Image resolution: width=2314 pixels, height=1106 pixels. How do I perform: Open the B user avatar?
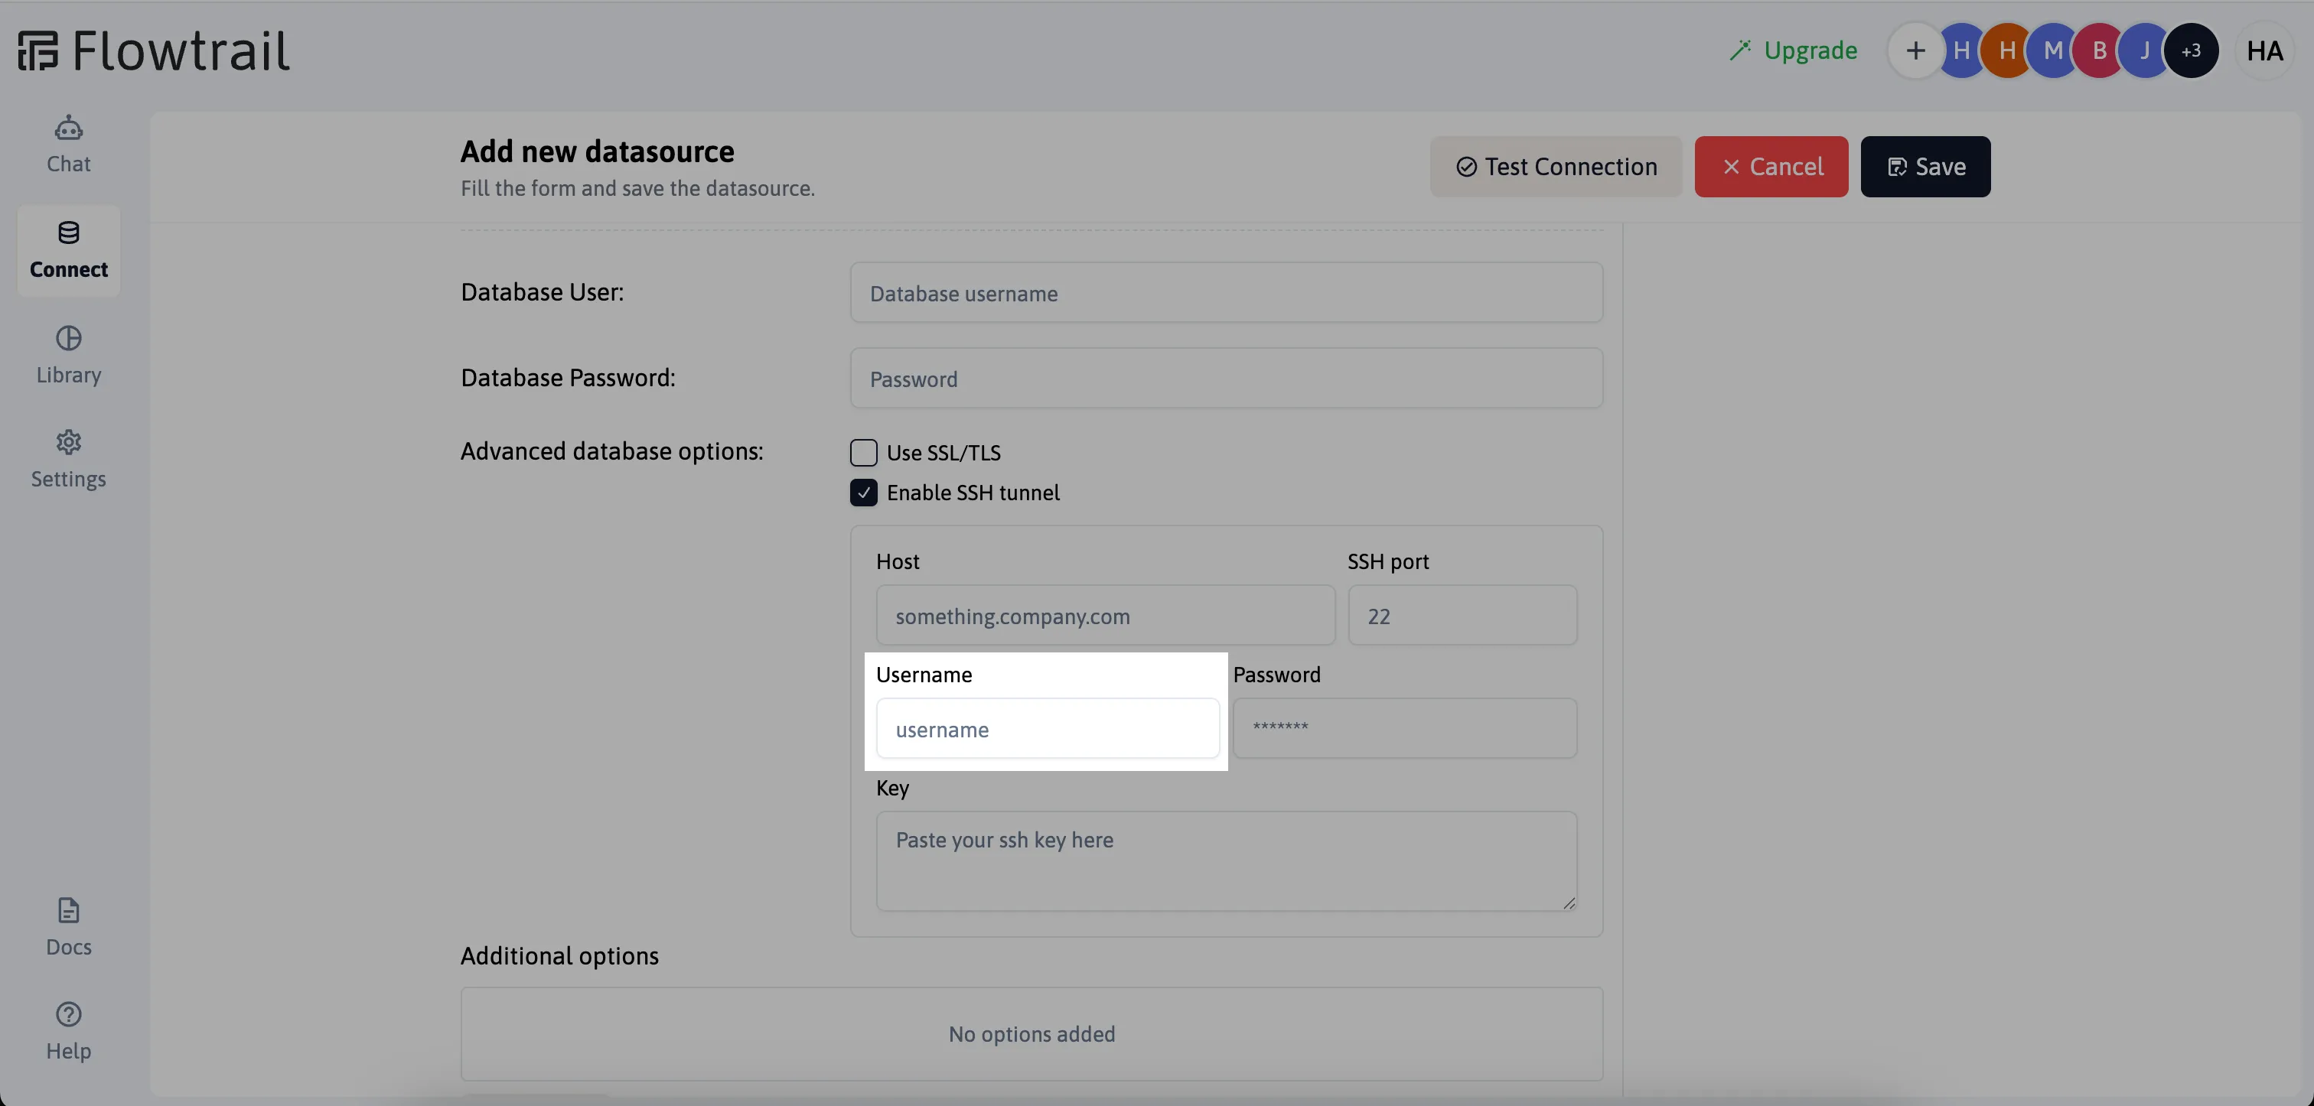click(x=2099, y=50)
